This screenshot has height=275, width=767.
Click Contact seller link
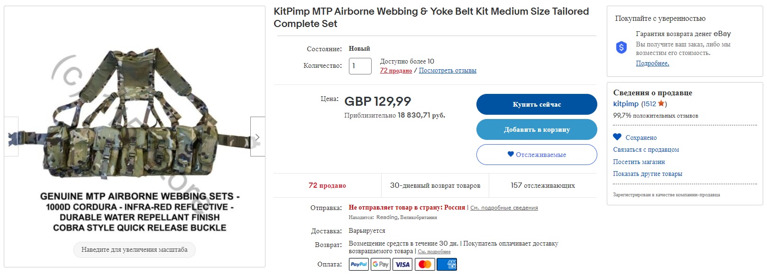tap(646, 149)
